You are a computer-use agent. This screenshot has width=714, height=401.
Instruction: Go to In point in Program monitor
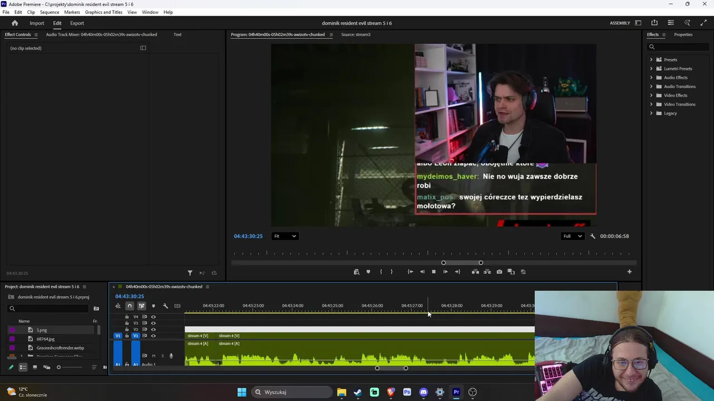point(410,272)
